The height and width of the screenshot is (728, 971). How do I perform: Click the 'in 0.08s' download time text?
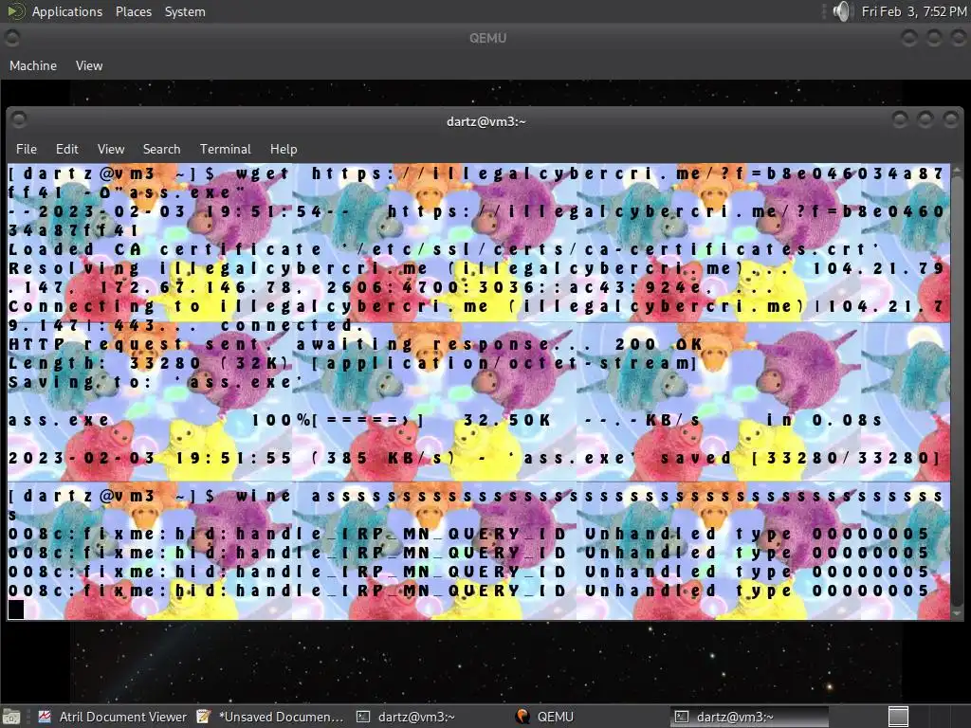[824, 420]
